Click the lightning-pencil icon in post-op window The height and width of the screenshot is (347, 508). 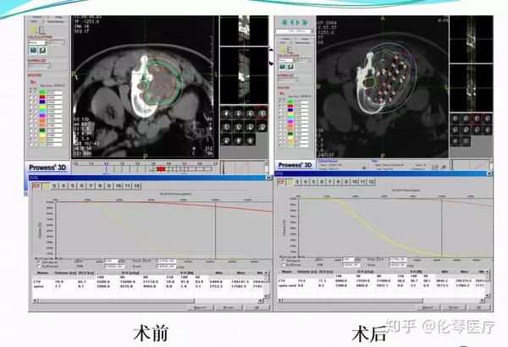(x=291, y=67)
